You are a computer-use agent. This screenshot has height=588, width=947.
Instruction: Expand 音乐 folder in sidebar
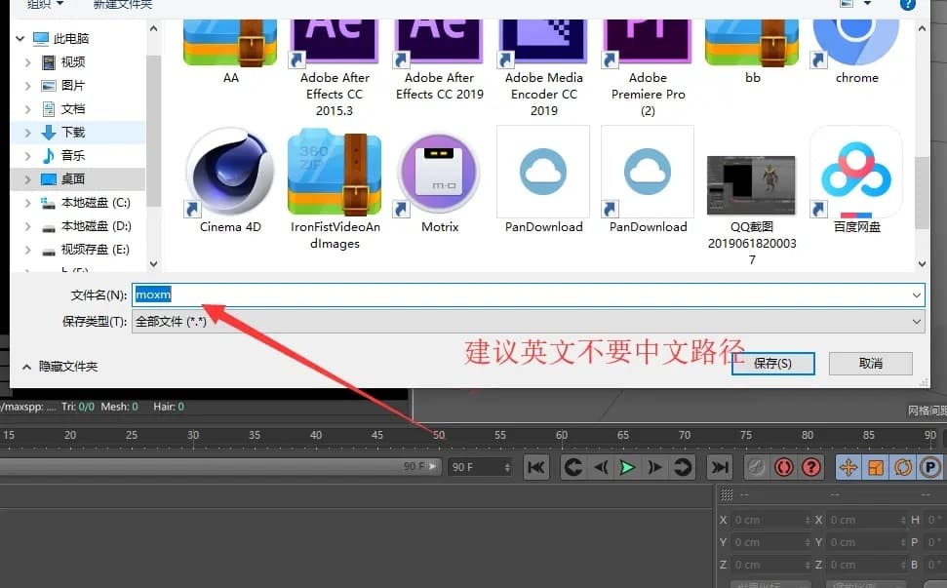[27, 156]
